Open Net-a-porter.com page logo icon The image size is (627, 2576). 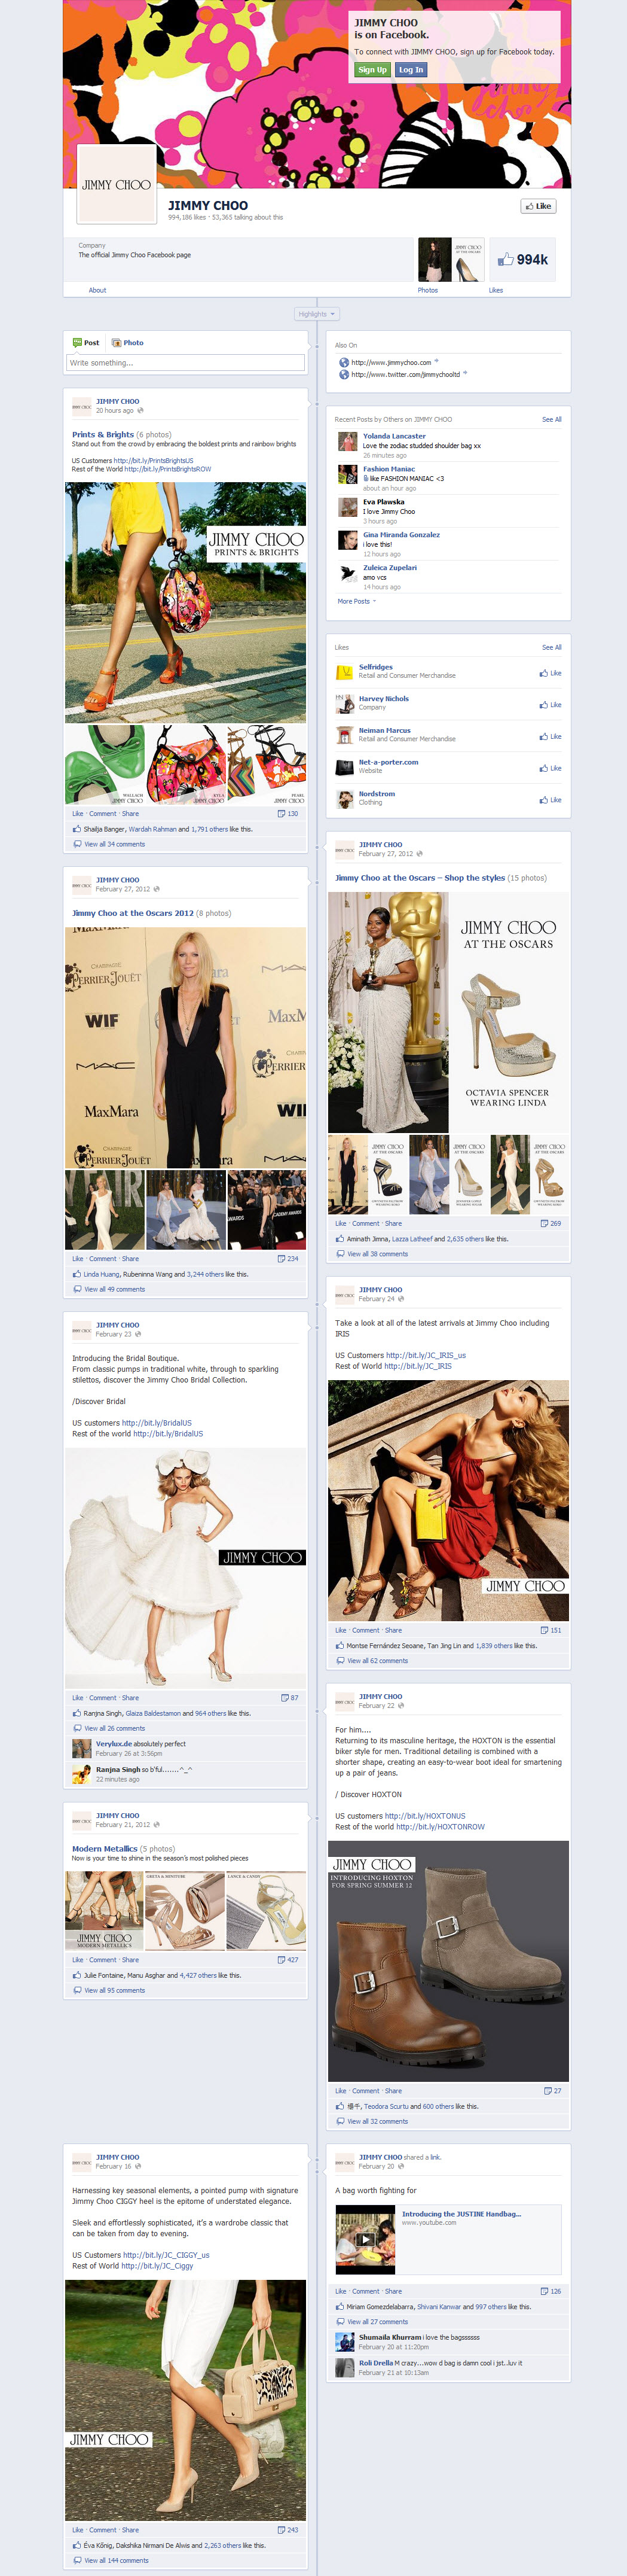pos(344,767)
